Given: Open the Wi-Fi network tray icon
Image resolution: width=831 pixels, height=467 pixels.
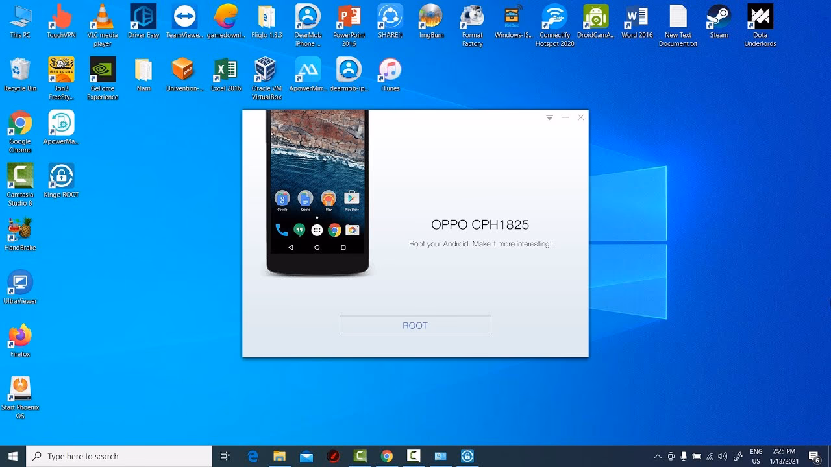Looking at the screenshot, I should (x=710, y=456).
